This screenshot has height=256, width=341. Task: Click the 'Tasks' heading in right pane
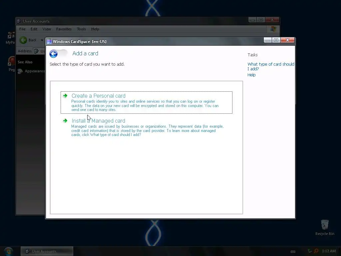[x=252, y=55]
